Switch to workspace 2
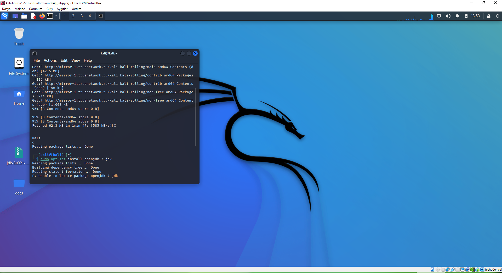Viewport: 502px width, 273px height. coord(73,16)
